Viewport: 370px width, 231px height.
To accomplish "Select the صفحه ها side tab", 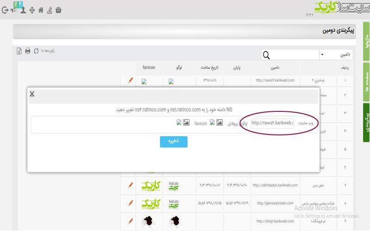I will pyautogui.click(x=366, y=82).
